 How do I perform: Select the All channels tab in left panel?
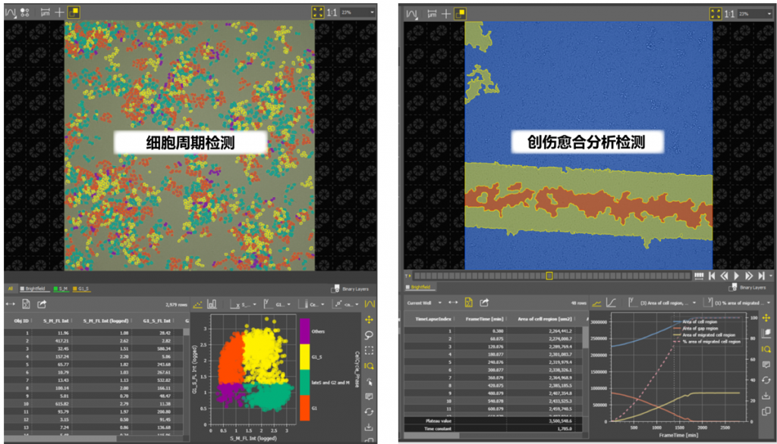tap(11, 289)
